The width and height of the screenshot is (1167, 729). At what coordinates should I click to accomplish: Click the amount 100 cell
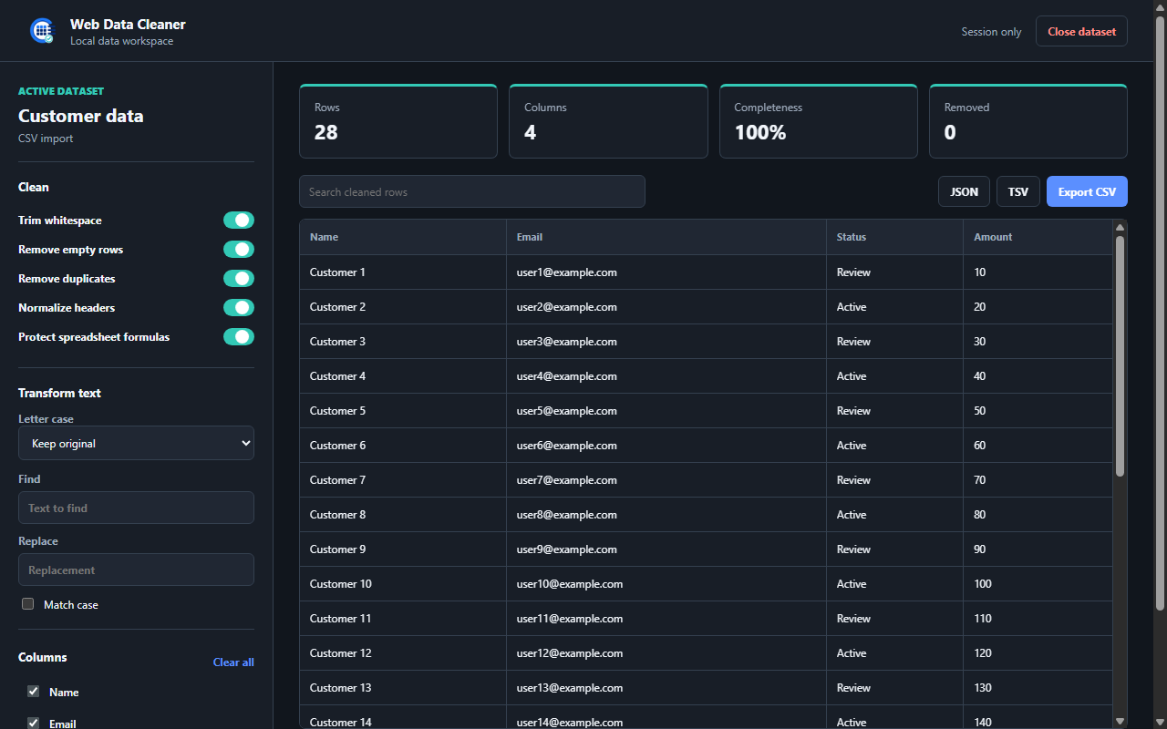[1038, 584]
